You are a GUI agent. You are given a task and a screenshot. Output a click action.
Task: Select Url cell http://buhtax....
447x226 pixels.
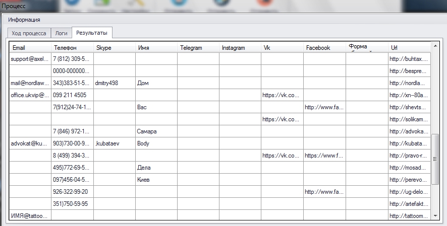(x=409, y=59)
